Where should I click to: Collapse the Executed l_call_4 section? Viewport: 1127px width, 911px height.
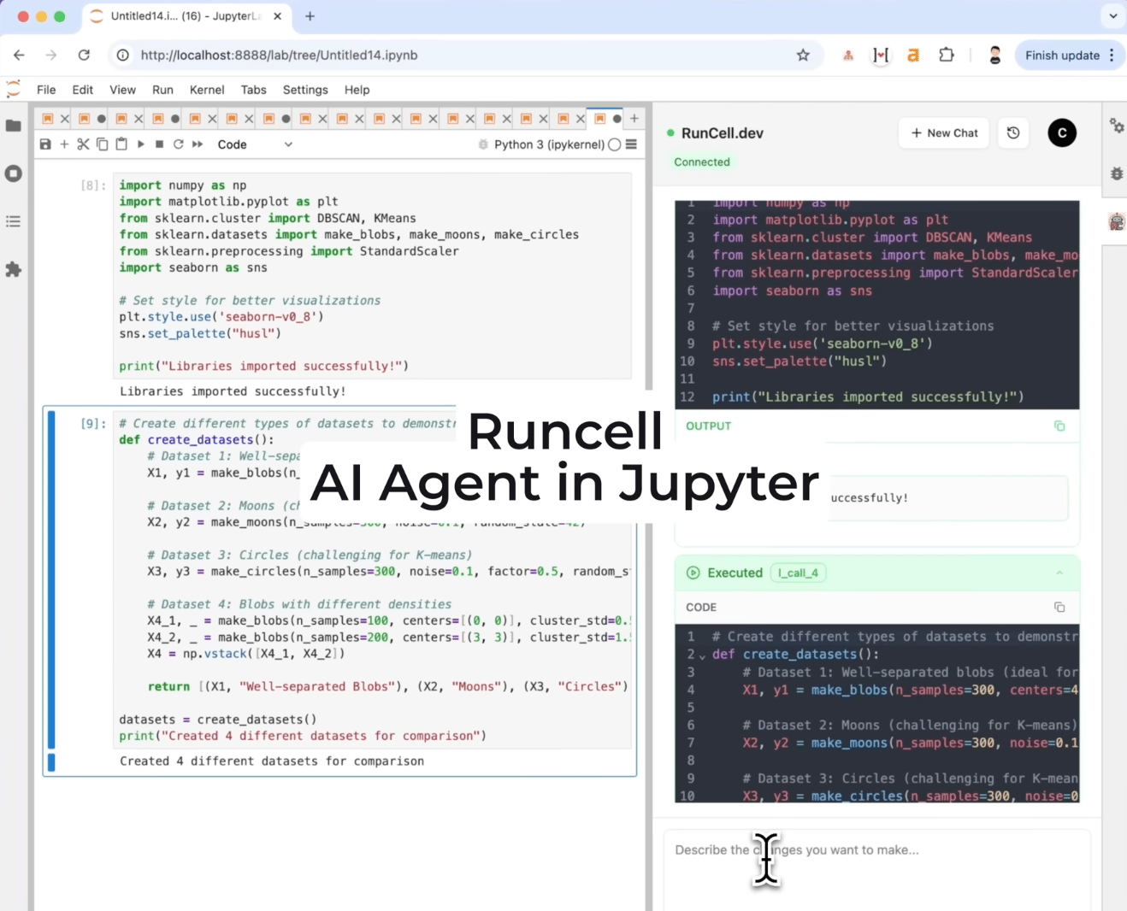coord(1059,573)
